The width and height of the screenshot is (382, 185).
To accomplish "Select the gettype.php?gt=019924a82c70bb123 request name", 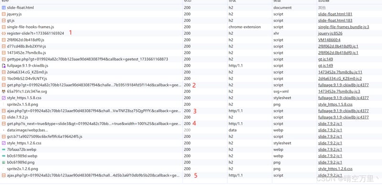I will pos(87,59).
